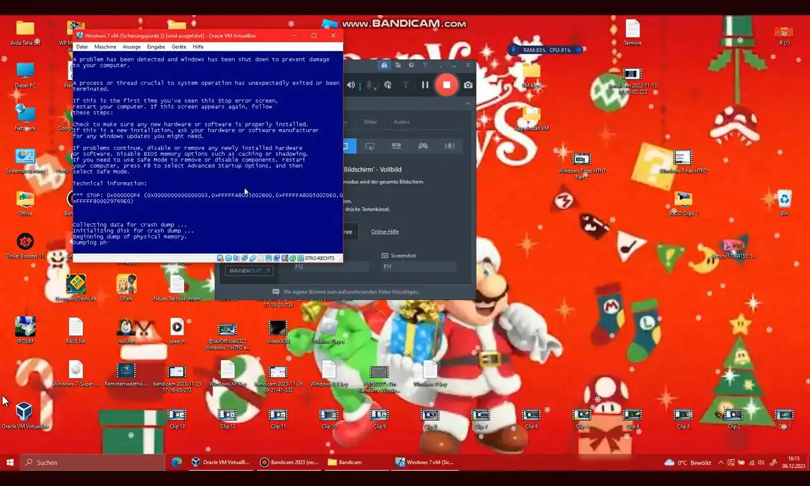
Task: Toggle Bandicam's muted microphone icon
Action: (x=370, y=85)
